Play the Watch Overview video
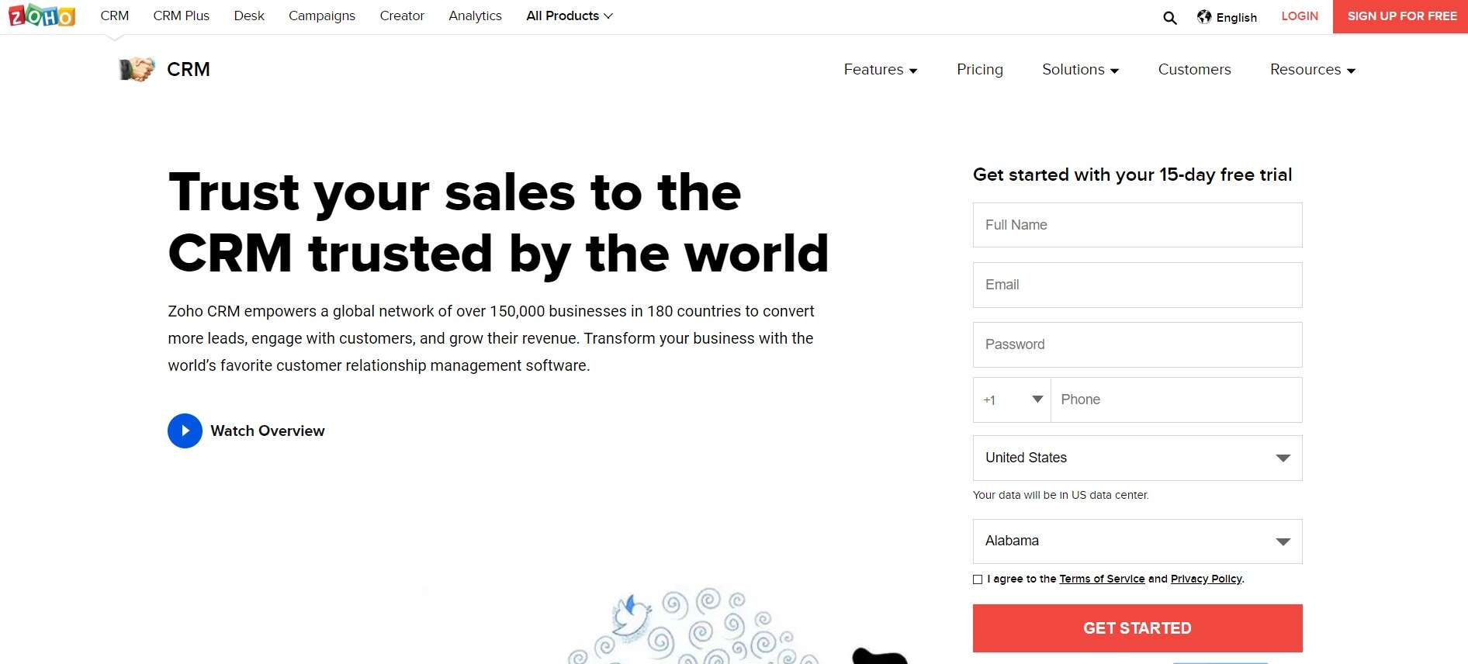Screen dimensions: 1468x664 [x=185, y=431]
